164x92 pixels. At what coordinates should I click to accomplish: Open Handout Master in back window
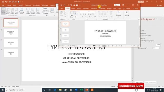[x=33, y=11]
